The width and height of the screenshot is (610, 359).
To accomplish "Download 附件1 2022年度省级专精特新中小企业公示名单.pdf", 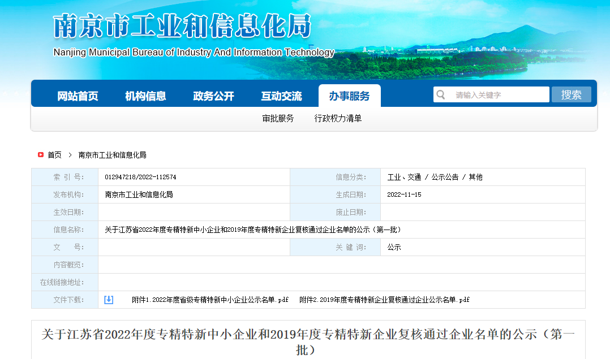I will (210, 300).
